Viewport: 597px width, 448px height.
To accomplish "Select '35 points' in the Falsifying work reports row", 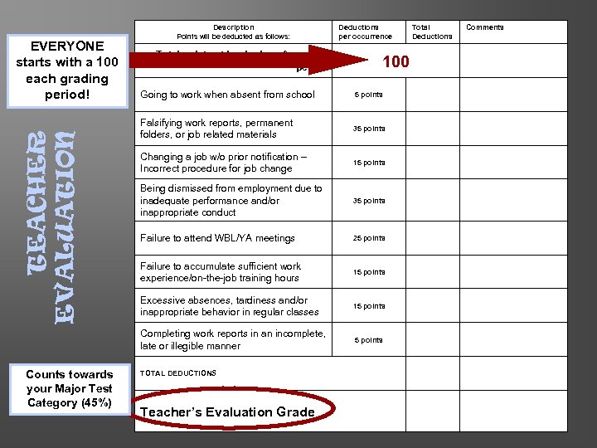I will coord(368,129).
